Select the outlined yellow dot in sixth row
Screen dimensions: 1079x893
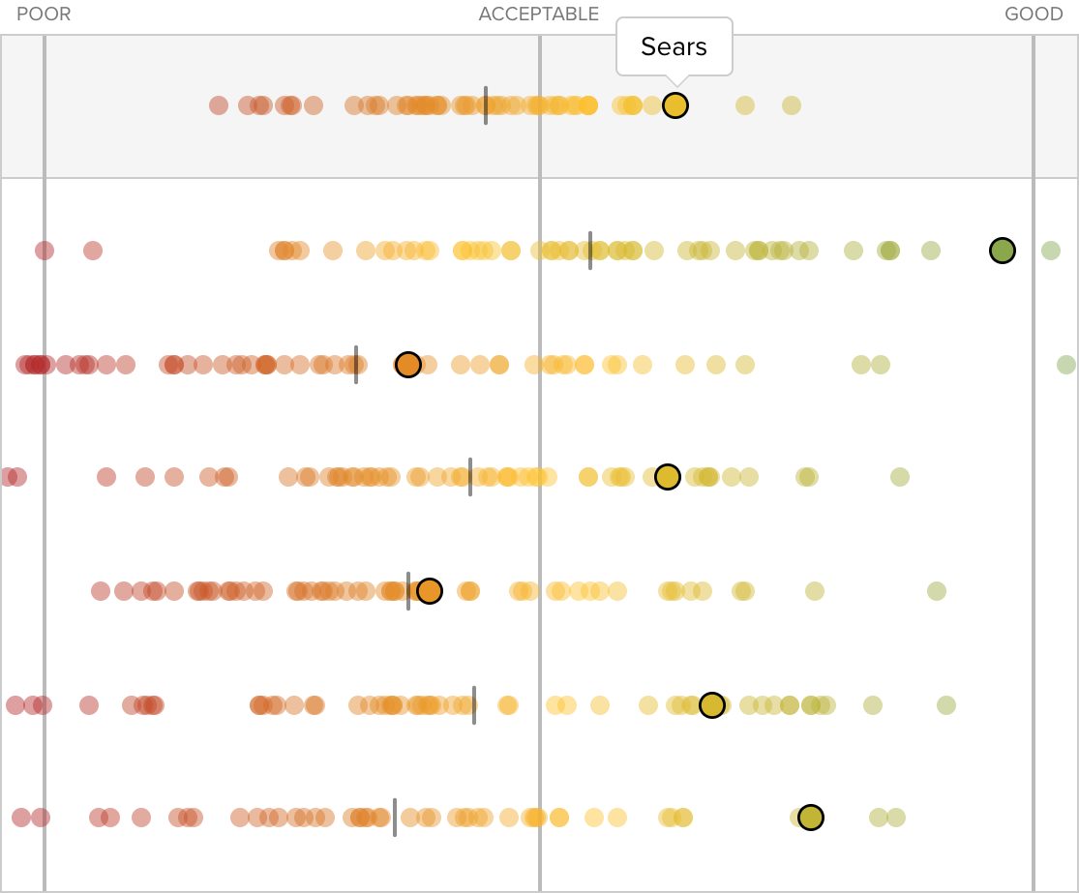pyautogui.click(x=712, y=705)
